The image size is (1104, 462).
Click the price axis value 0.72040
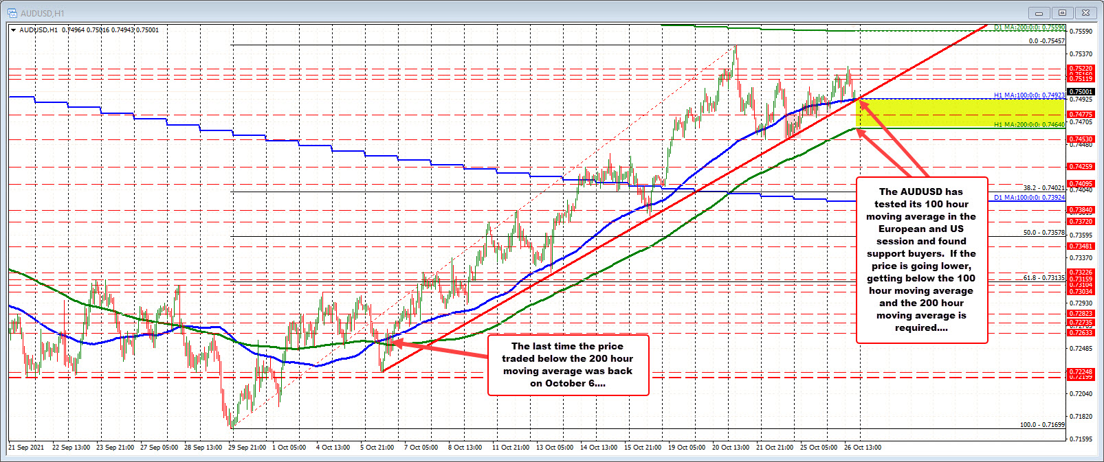pyautogui.click(x=1081, y=394)
